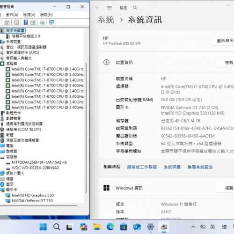Click the scan for hardware changes monitor icon
The width and height of the screenshot is (234, 234).
click(51, 22)
